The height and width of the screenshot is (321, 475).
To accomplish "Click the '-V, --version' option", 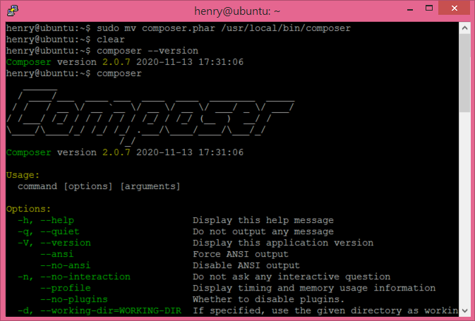I will coord(54,243).
